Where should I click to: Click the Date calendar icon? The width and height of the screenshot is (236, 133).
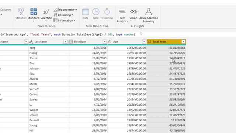pyautogui.click(x=85, y=11)
